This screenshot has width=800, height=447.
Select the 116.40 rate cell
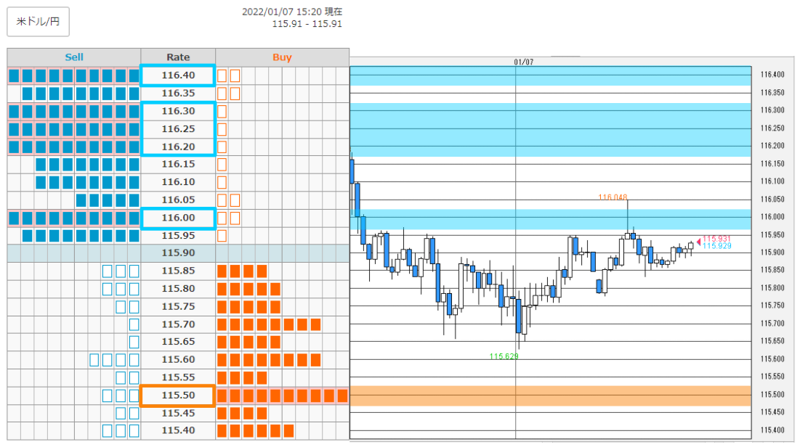point(178,75)
